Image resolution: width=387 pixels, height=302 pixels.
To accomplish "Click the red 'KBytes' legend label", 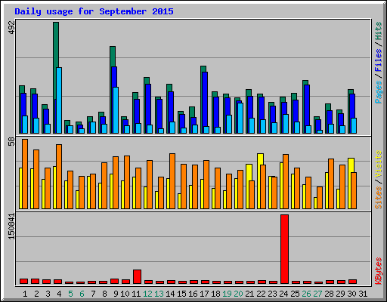I will click(x=379, y=271).
